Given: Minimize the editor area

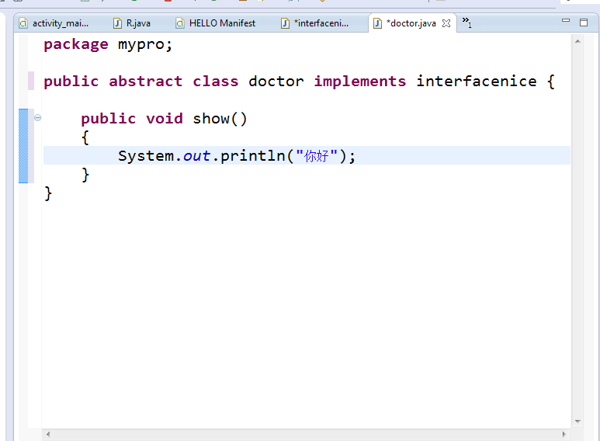Looking at the screenshot, I should pos(566,21).
